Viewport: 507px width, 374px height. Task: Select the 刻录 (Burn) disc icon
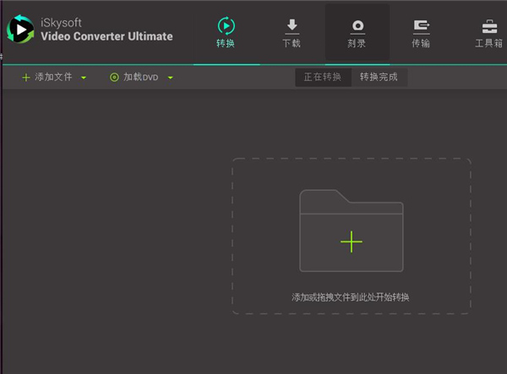[x=357, y=24]
